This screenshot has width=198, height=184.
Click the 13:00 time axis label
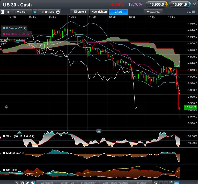coord(132,17)
